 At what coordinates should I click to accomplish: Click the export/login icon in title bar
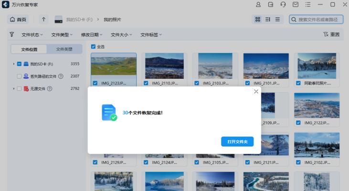pos(271,4)
